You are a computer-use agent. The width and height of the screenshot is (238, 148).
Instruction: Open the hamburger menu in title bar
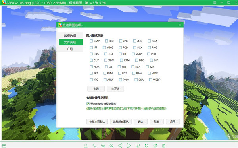pos(215,2)
